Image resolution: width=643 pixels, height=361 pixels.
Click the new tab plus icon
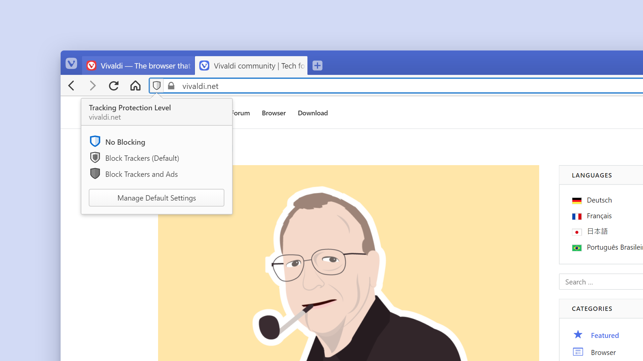point(317,65)
